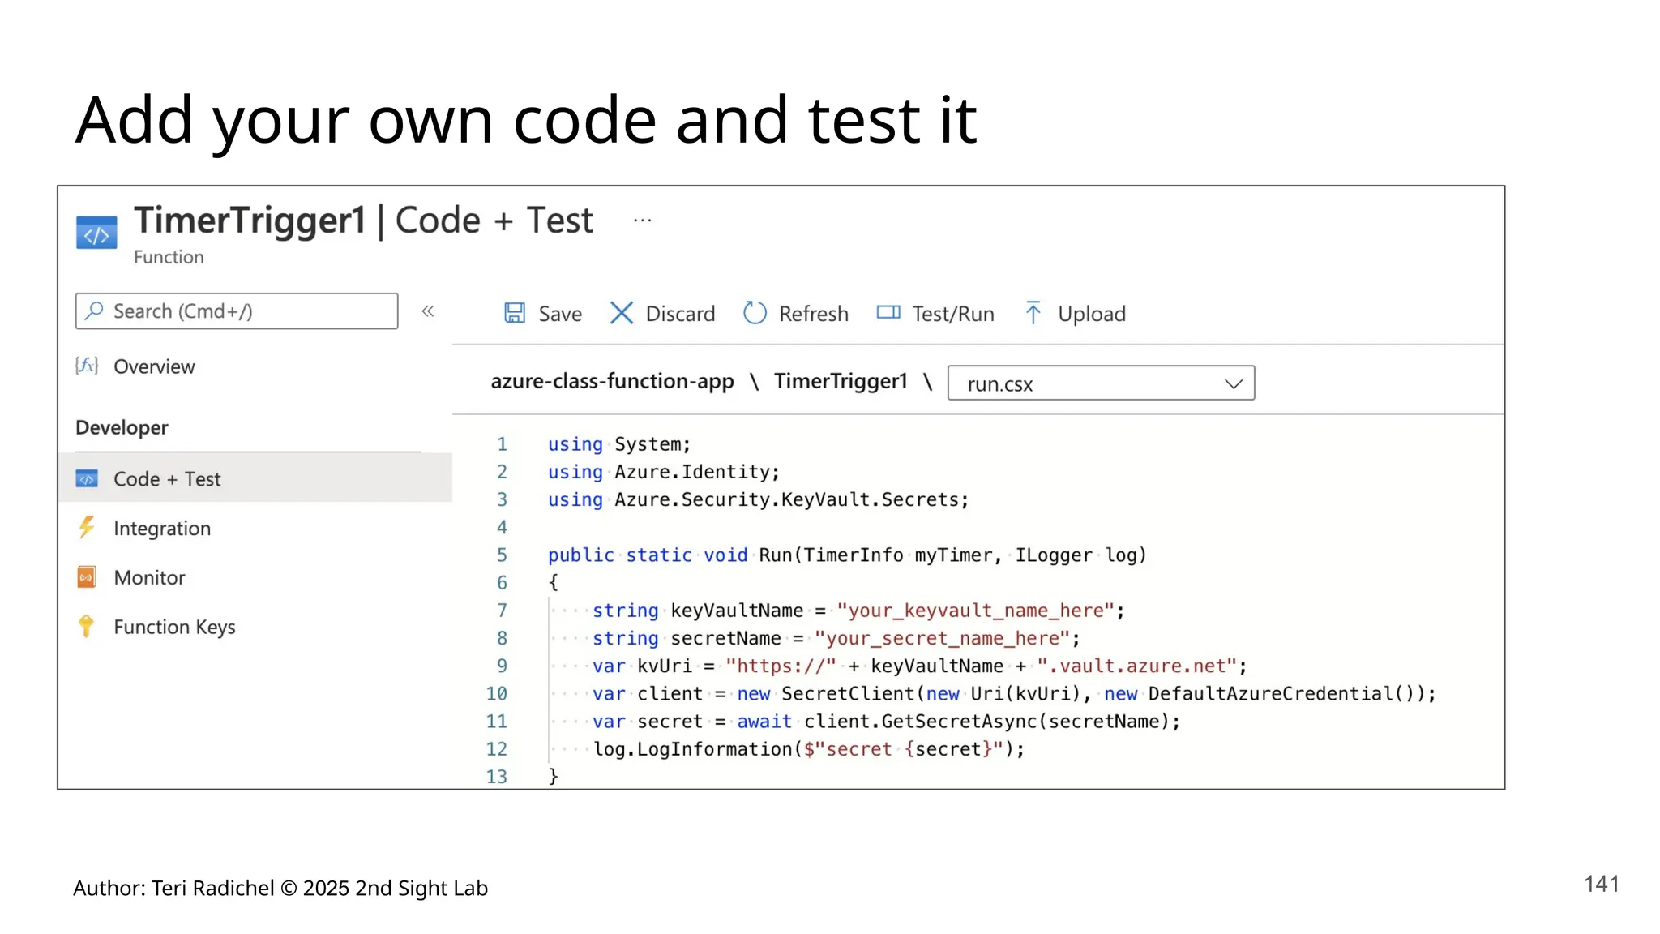Click azure-class-function-app breadcrumb
Screen dimensions: 1660x934
pyautogui.click(x=612, y=381)
